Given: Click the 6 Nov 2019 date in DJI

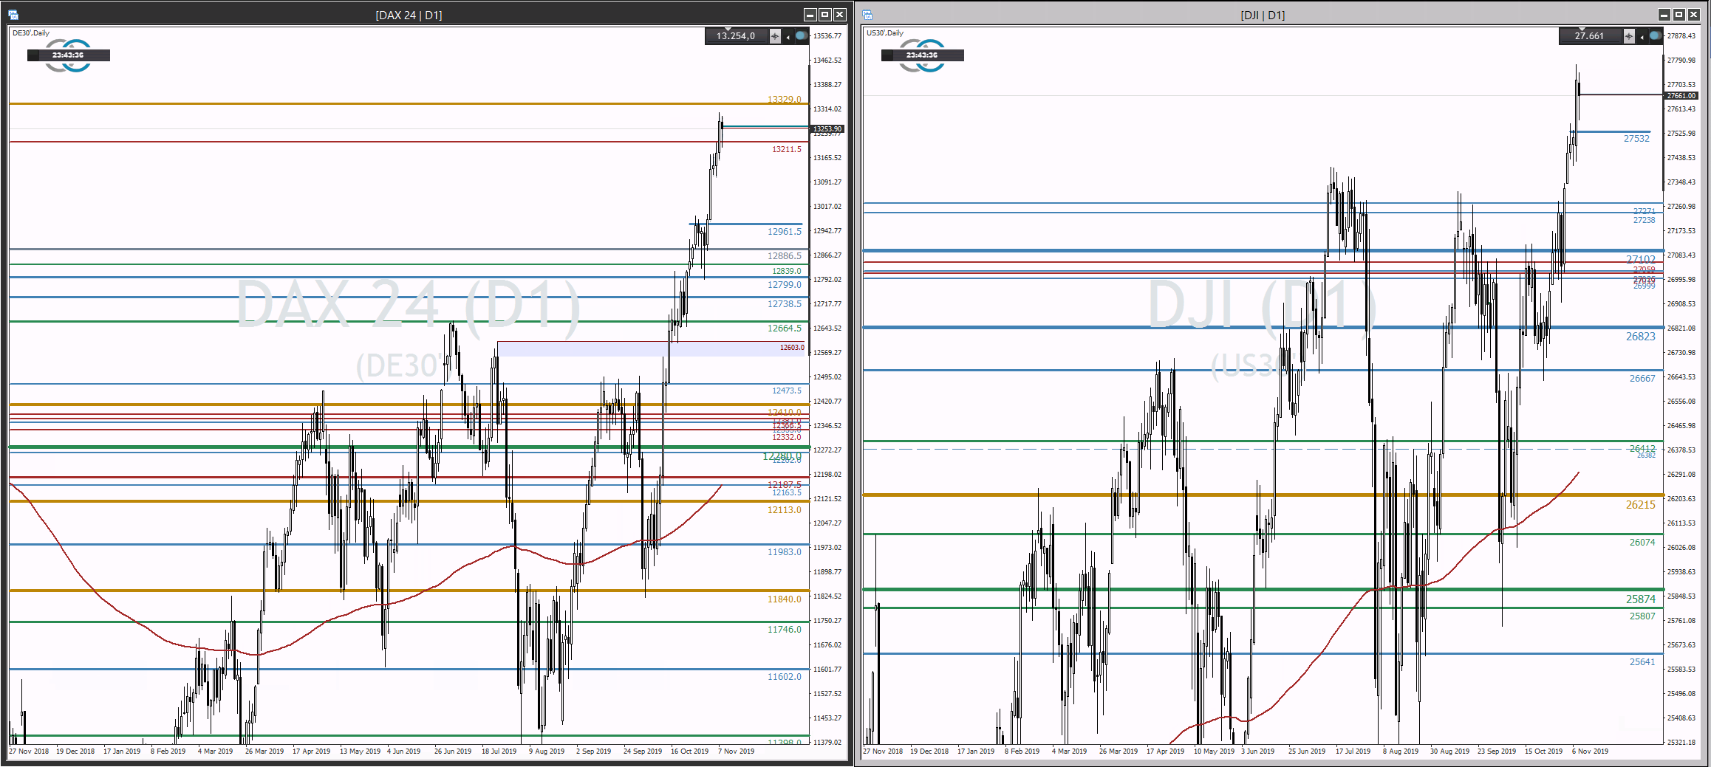Looking at the screenshot, I should point(1590,751).
